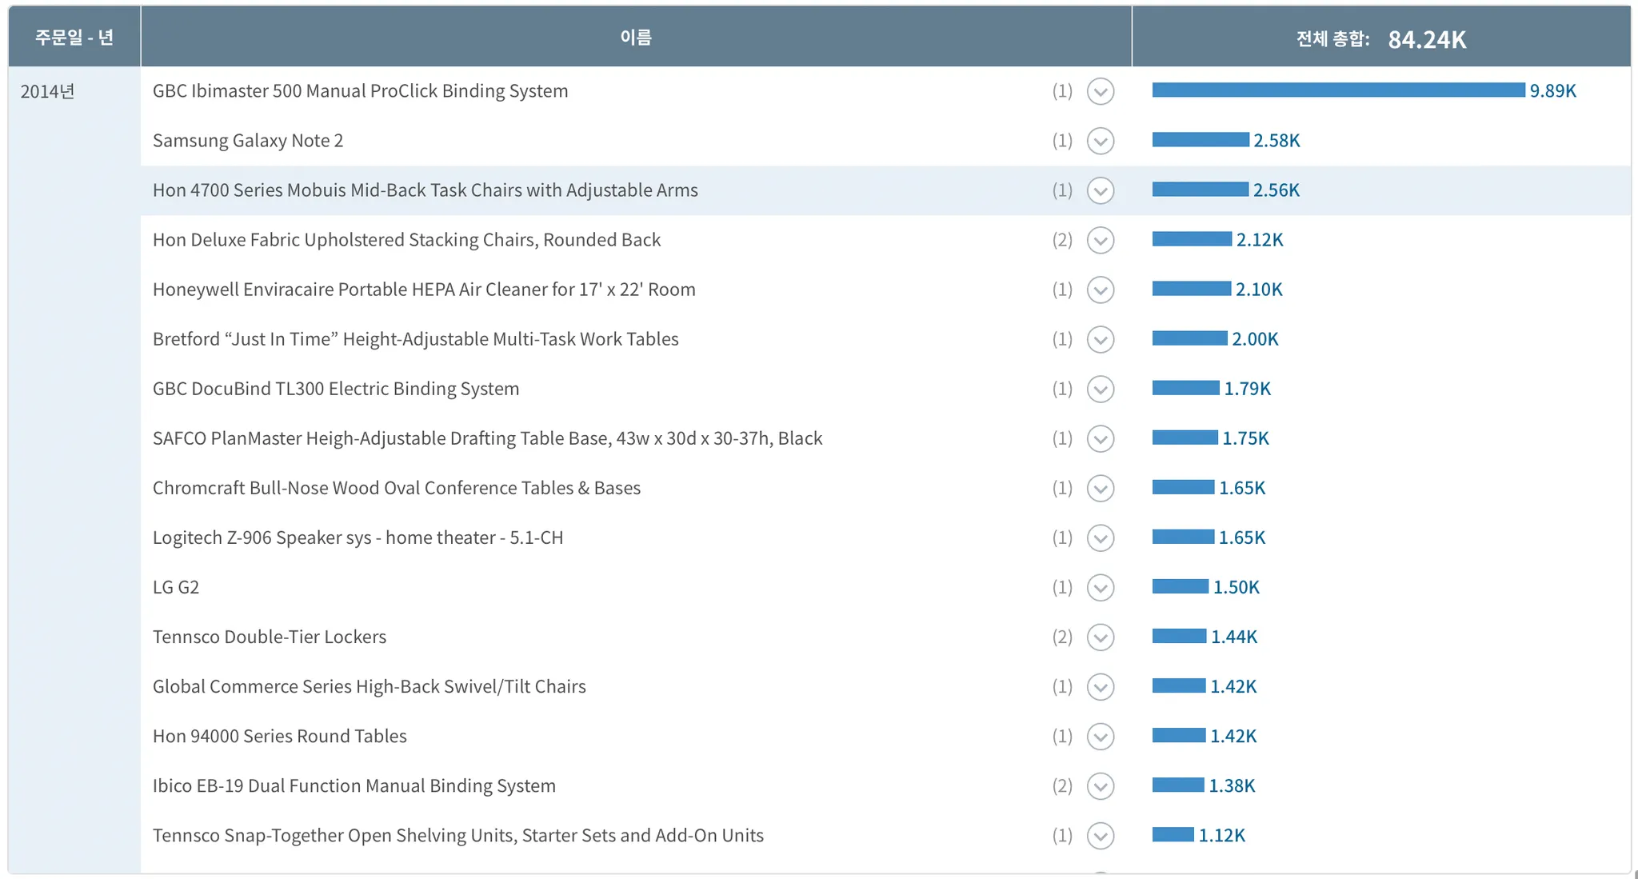Click Hon 94000 Series Round Tables text
Image resolution: width=1638 pixels, height=879 pixels.
coord(280,736)
